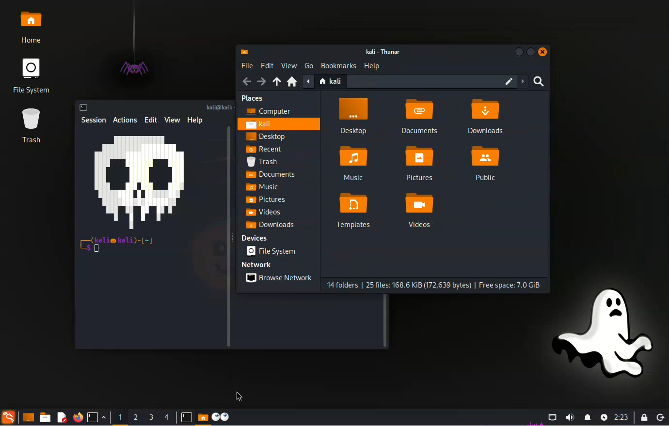
Task: Switch to workspace 3
Action: 151,417
